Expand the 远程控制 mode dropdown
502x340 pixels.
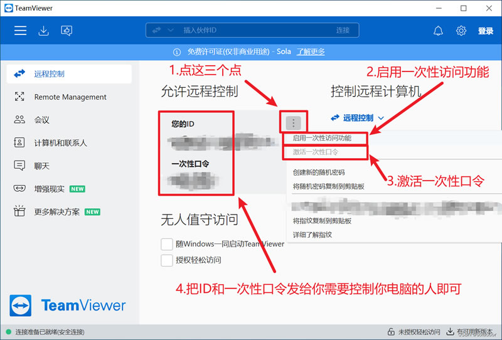(x=358, y=117)
